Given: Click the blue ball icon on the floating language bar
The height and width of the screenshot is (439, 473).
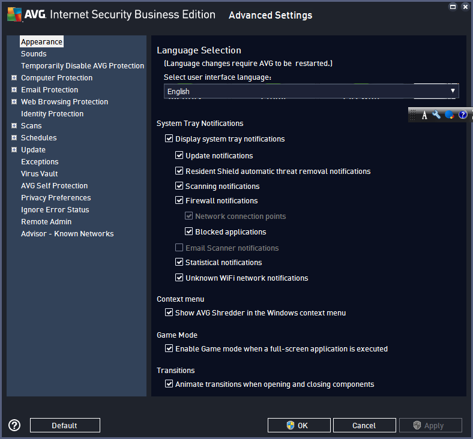Looking at the screenshot, I should [x=450, y=115].
